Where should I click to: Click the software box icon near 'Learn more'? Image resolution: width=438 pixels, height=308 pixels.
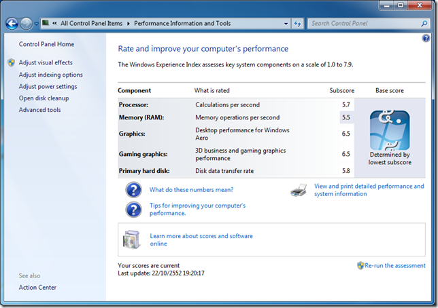point(131,239)
